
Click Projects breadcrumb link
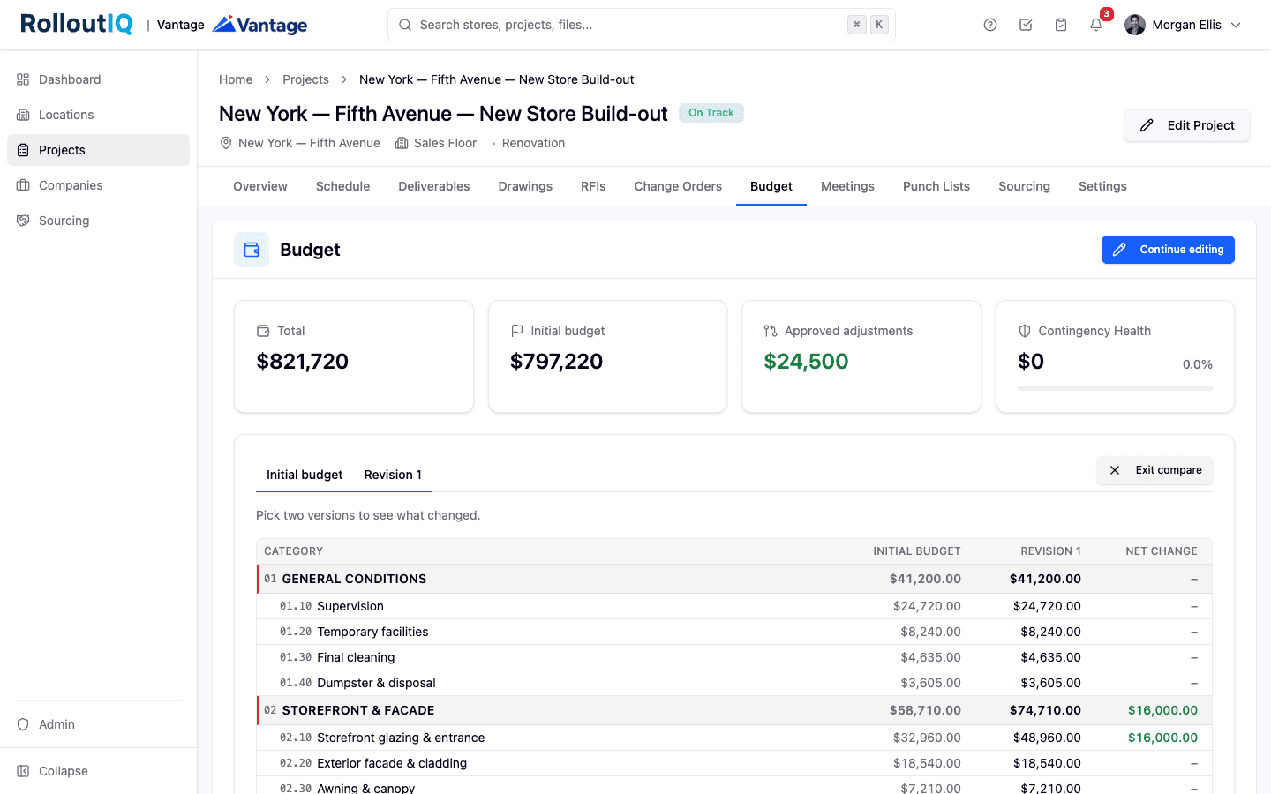tap(305, 79)
